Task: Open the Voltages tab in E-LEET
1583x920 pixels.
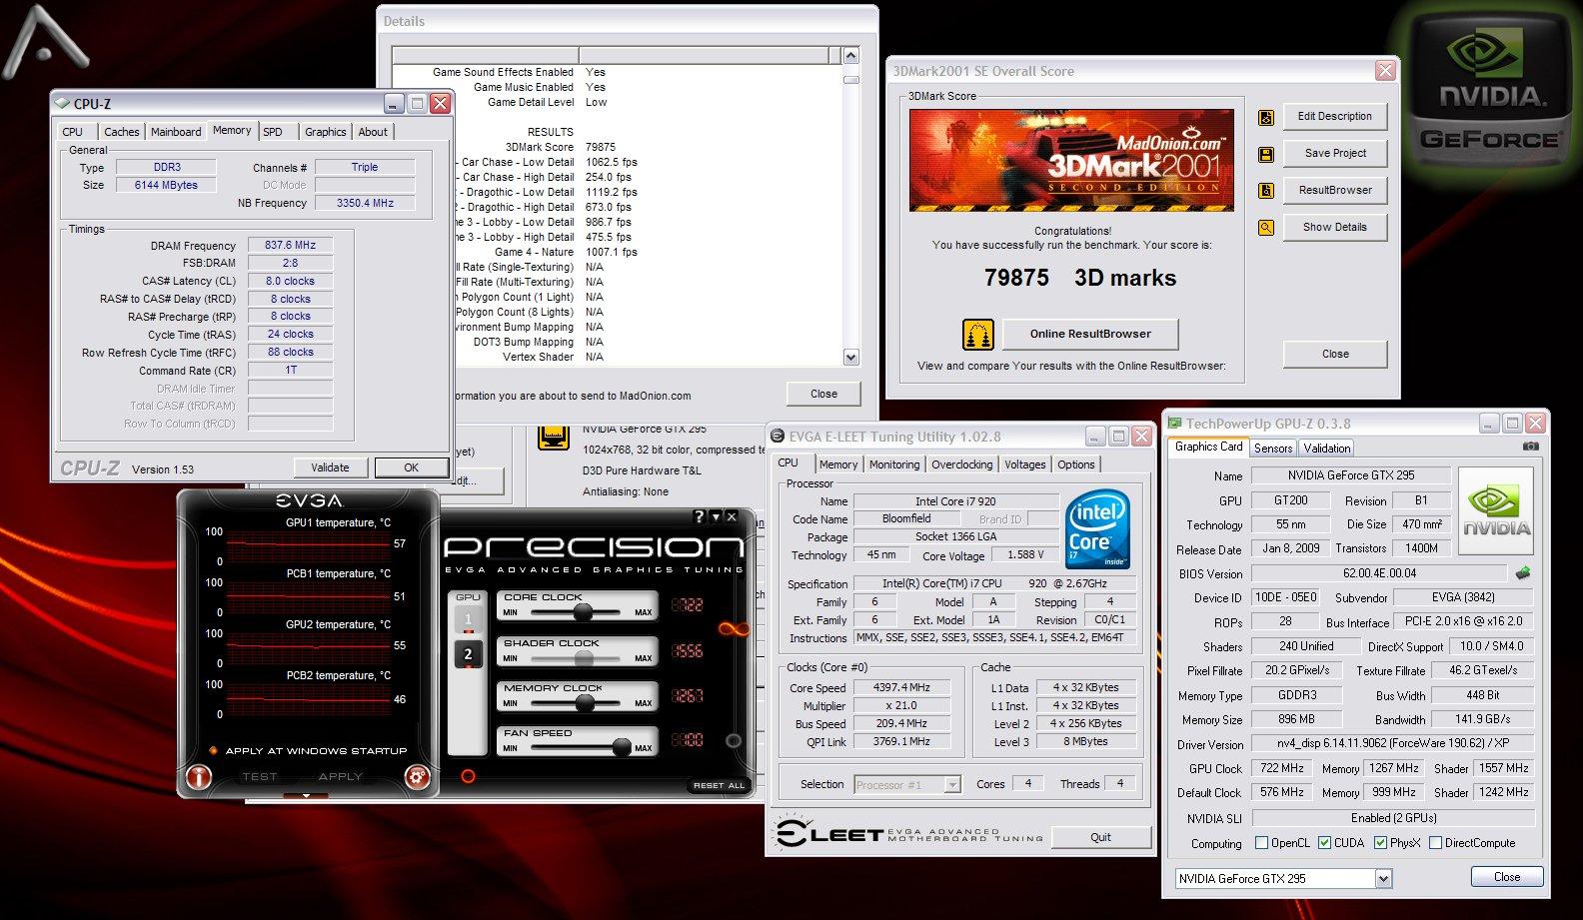Action: (1025, 464)
